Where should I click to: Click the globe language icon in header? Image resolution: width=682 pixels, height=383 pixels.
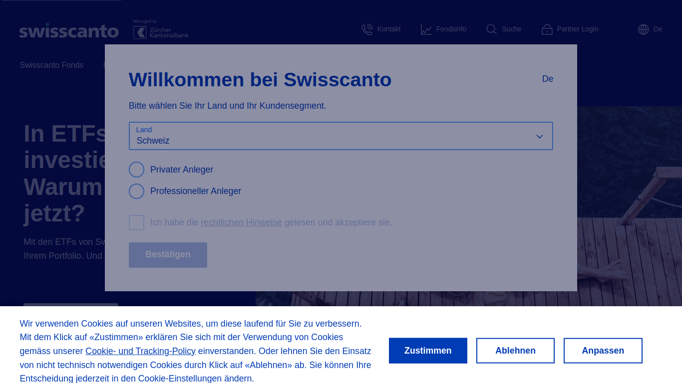[644, 29]
